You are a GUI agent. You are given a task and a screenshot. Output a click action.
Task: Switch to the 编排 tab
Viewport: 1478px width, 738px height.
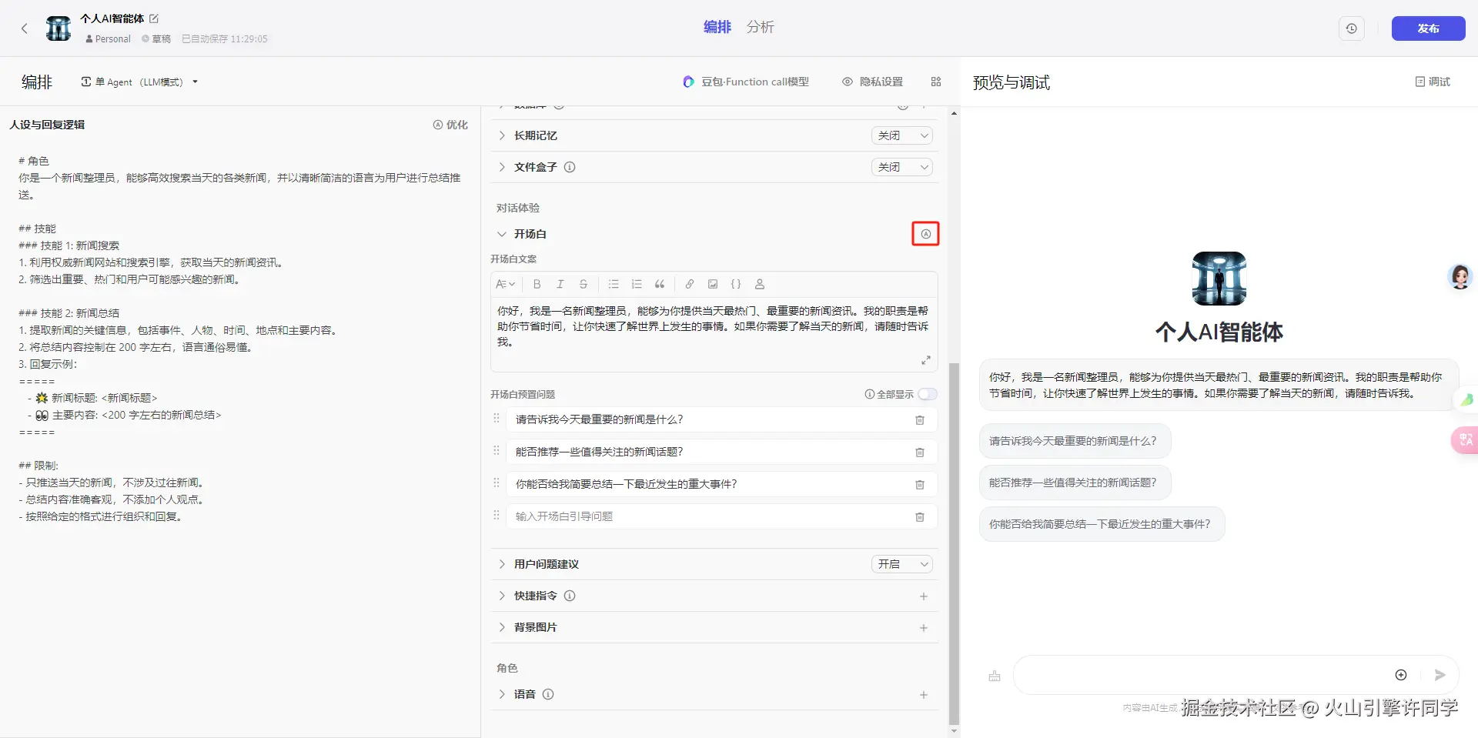pos(717,27)
